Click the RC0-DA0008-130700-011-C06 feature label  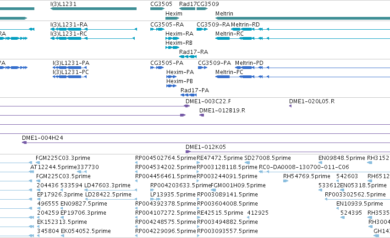(x=304, y=167)
